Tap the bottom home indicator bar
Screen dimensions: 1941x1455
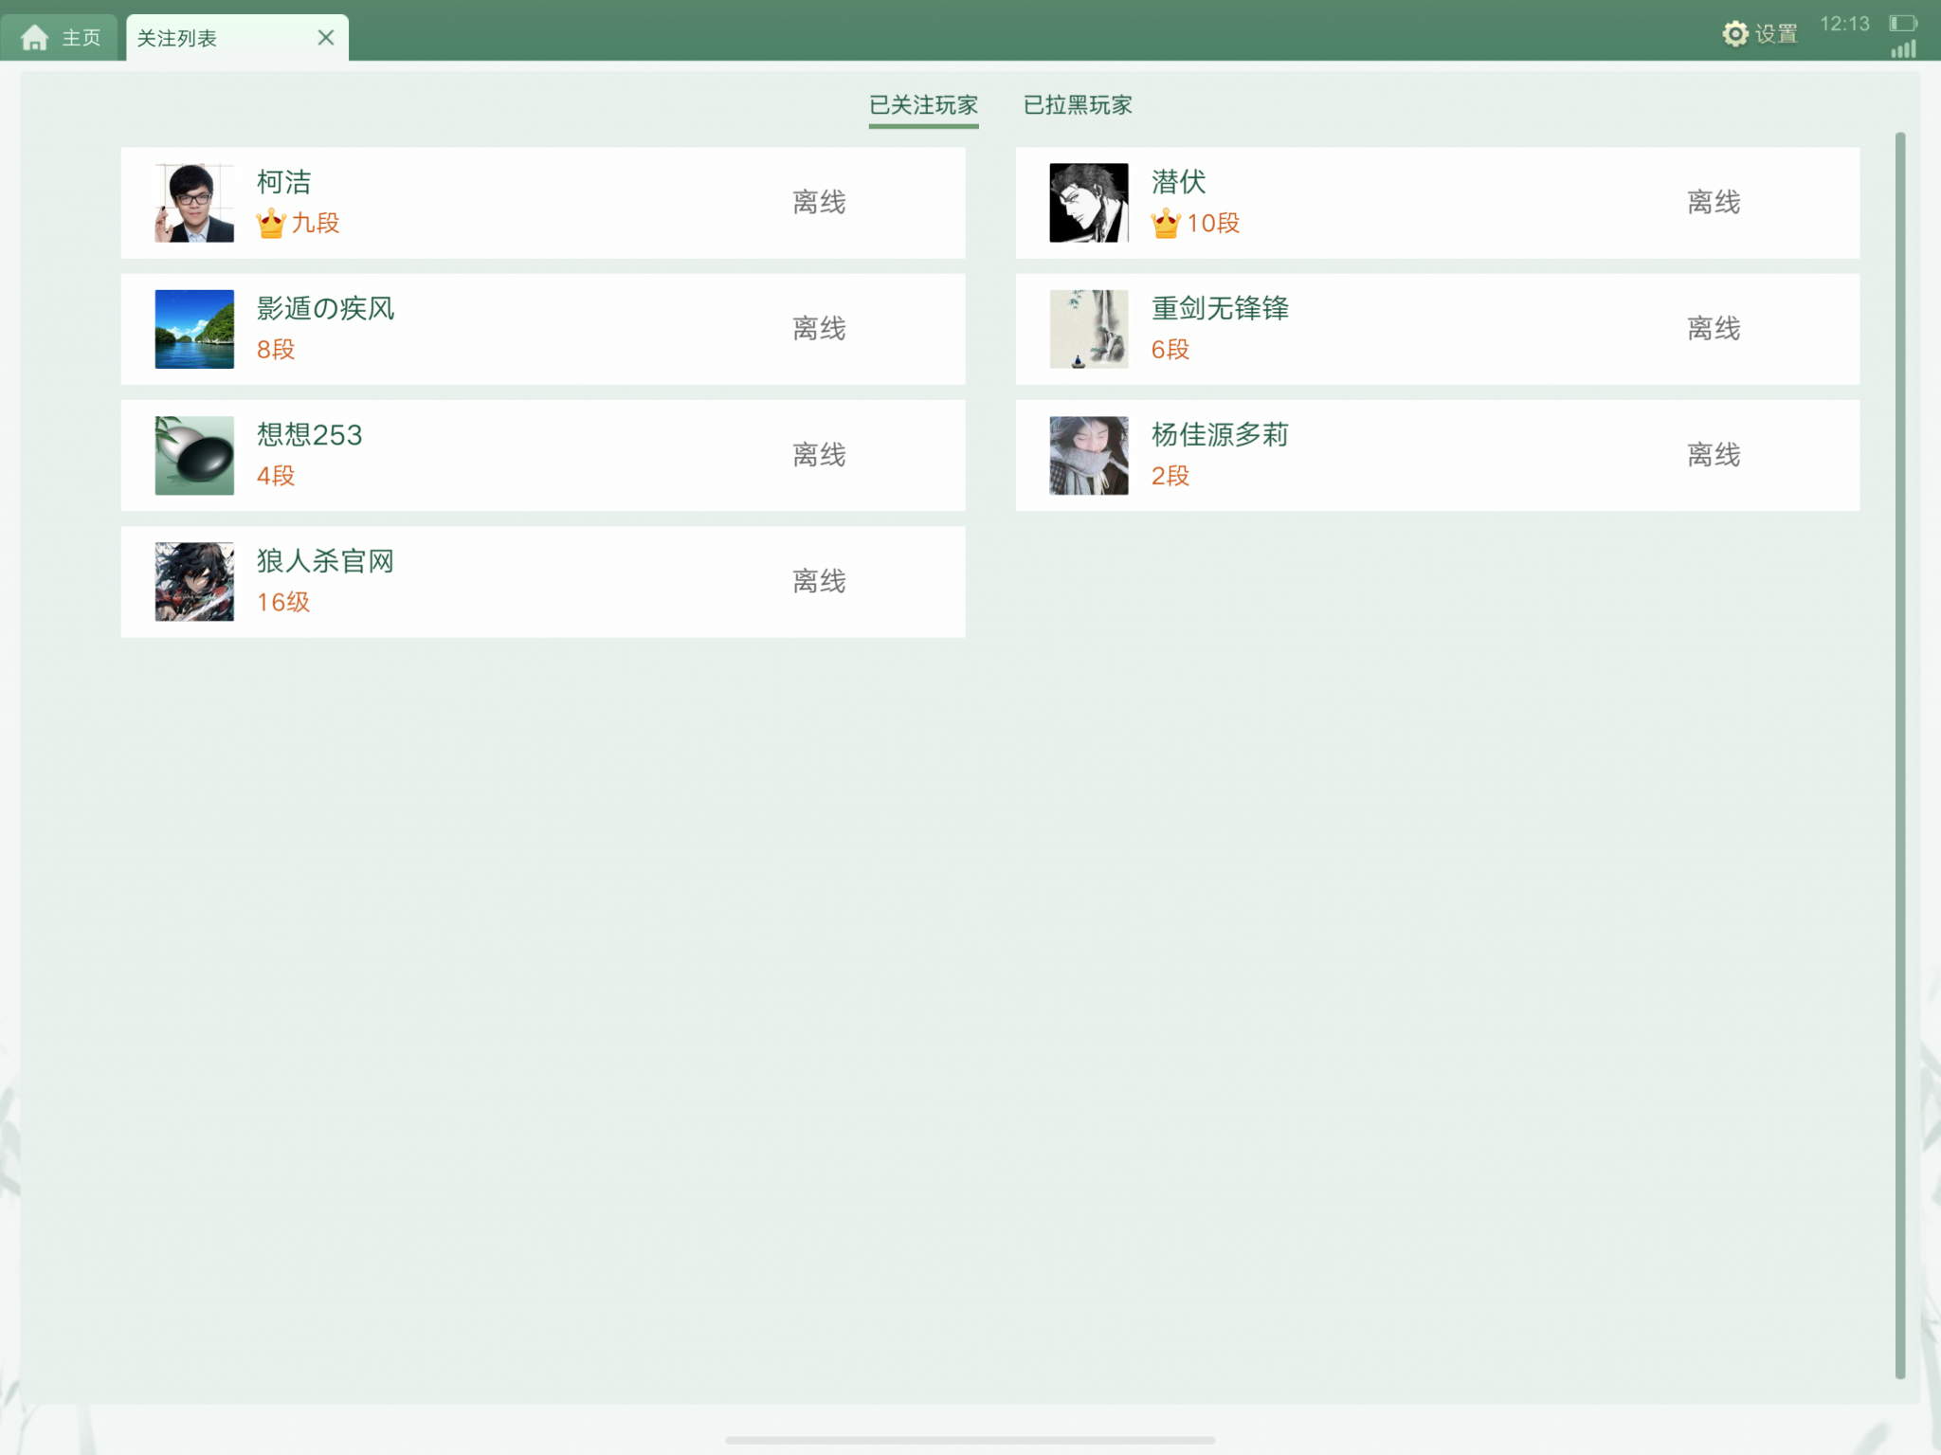(x=970, y=1440)
